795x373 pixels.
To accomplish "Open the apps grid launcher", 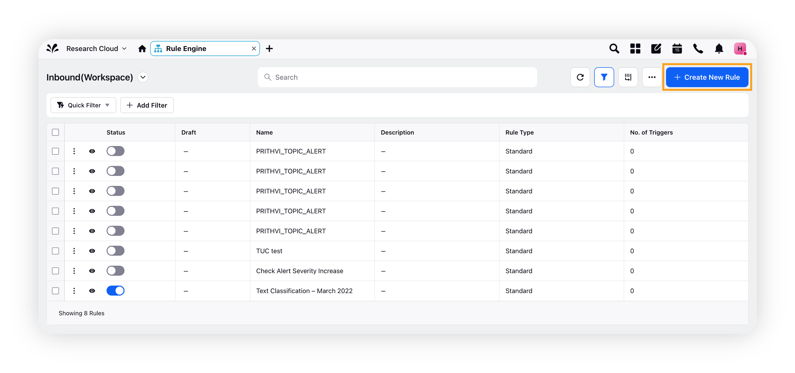I will [x=635, y=49].
